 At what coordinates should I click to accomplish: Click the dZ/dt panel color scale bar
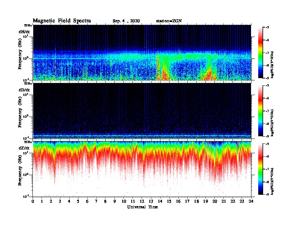click(260, 169)
